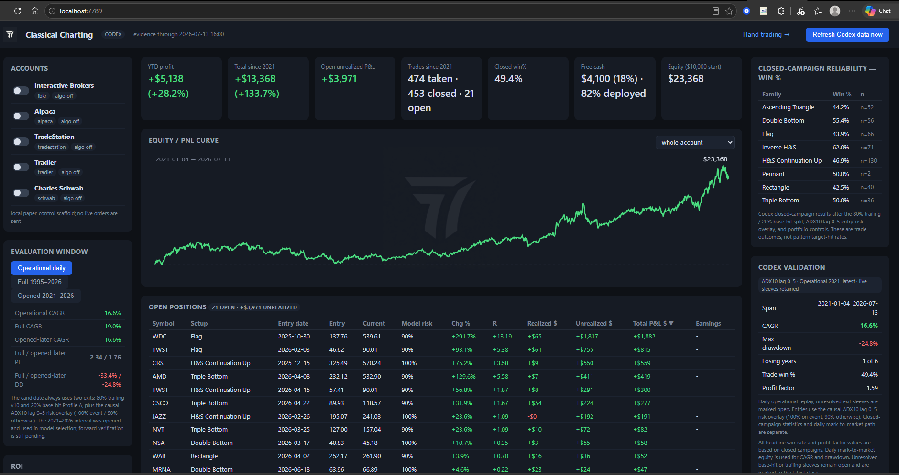This screenshot has height=475, width=899.
Task: Select the Full 1995–2026 window tab
Action: [40, 282]
